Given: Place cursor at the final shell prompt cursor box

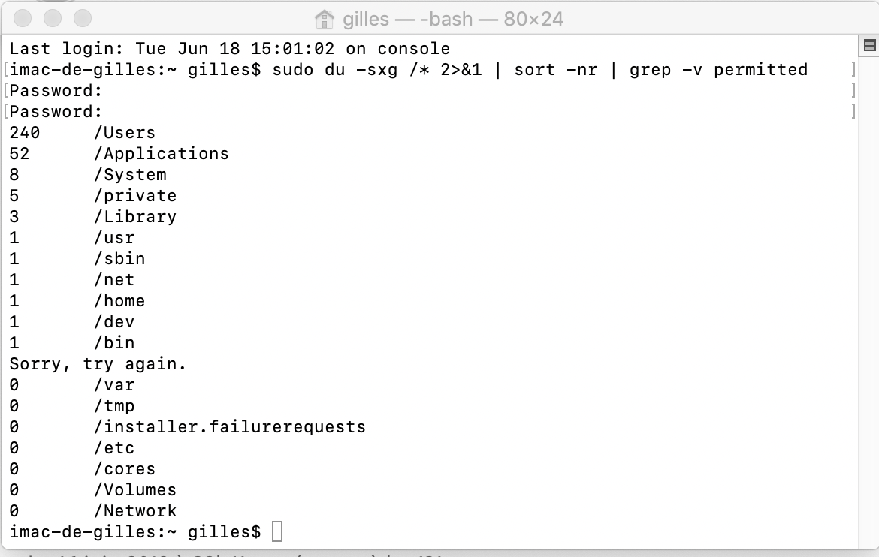Looking at the screenshot, I should click(277, 532).
